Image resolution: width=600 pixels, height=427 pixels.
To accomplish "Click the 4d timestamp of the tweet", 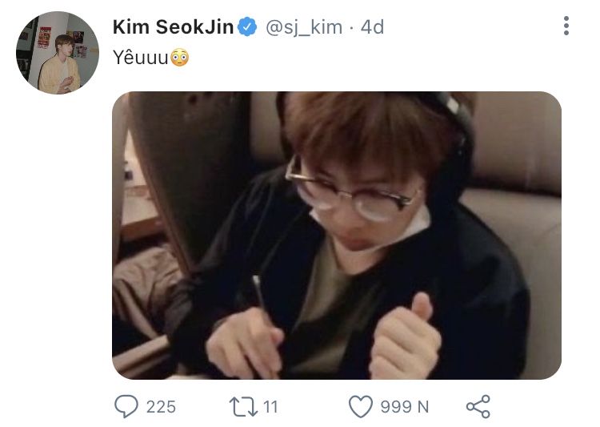I will (372, 27).
